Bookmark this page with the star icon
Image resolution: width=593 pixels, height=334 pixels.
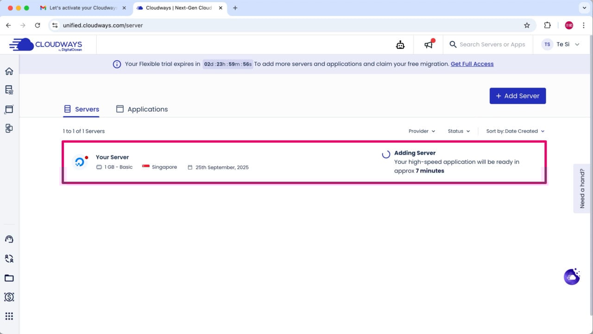pyautogui.click(x=527, y=26)
